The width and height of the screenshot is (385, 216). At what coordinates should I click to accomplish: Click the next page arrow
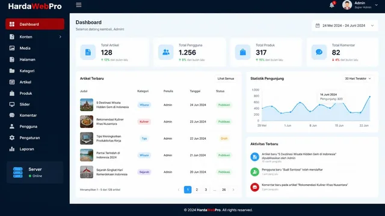(233, 190)
